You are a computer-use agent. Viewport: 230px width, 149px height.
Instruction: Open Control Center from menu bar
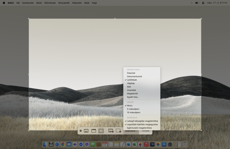tap(203, 3)
